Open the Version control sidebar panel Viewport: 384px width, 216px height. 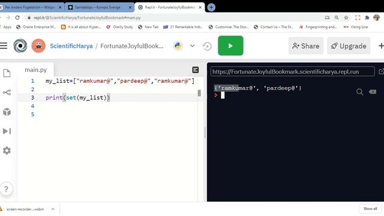coord(7,92)
